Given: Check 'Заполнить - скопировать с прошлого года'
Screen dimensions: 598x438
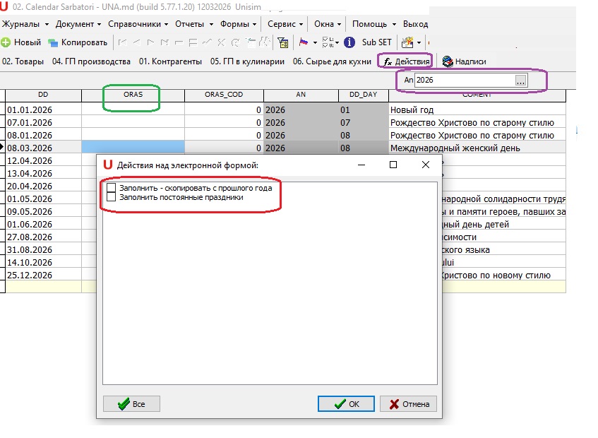Looking at the screenshot, I should (x=111, y=188).
